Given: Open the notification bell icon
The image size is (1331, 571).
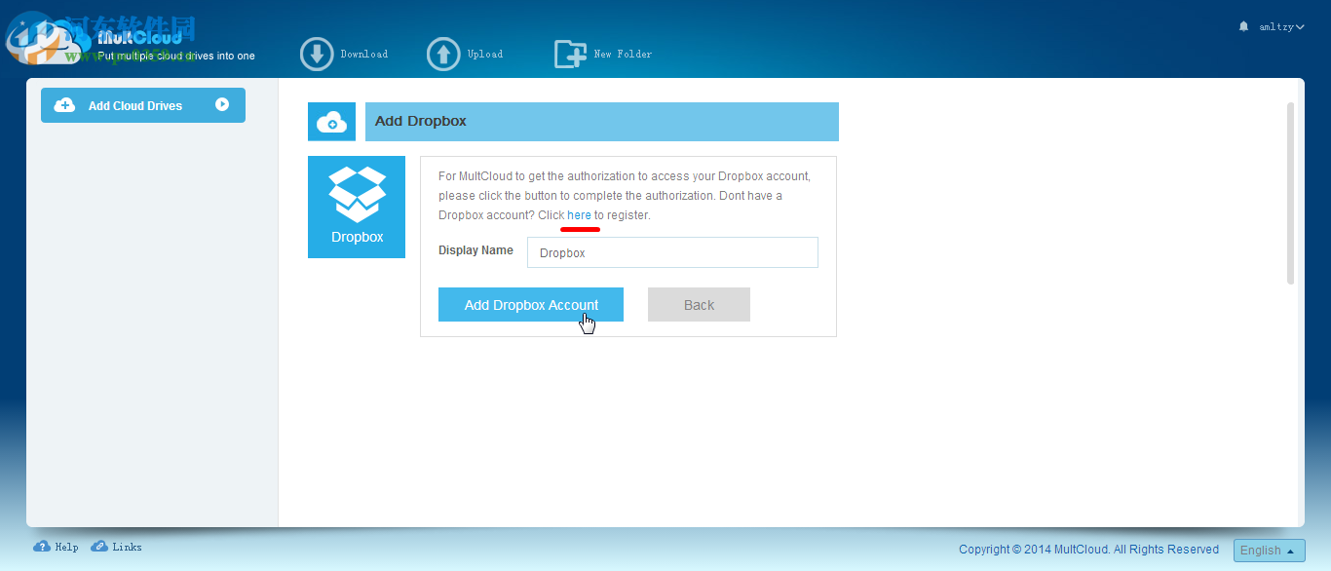Looking at the screenshot, I should 1242,26.
